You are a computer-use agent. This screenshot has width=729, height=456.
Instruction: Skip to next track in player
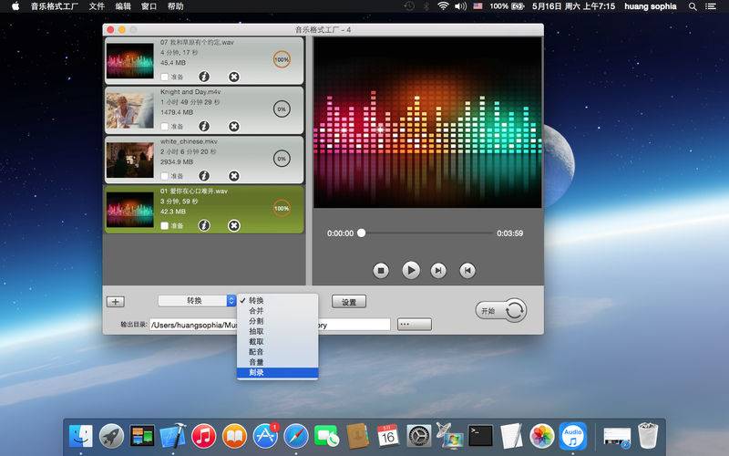coord(438,270)
